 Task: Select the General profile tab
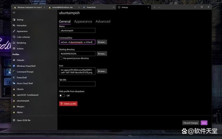pos(65,22)
